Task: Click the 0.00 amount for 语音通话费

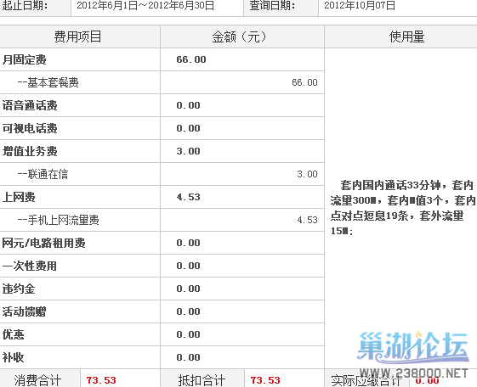Action: tap(188, 105)
